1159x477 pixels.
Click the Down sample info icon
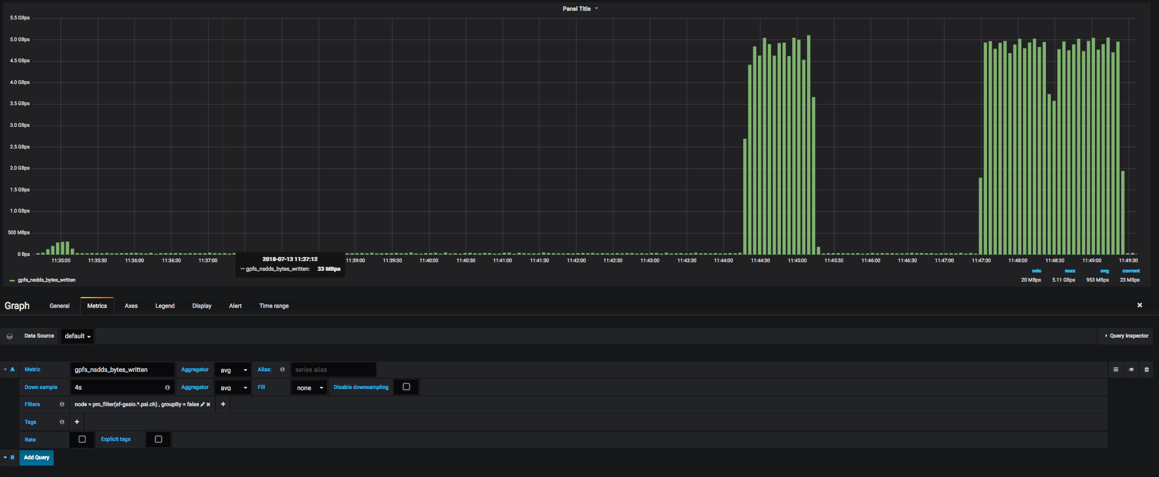[167, 387]
